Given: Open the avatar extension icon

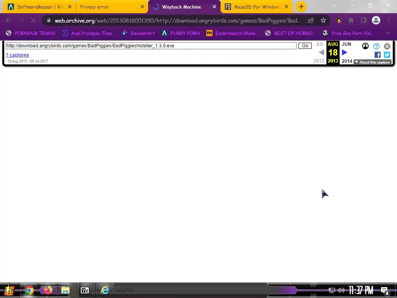Looking at the screenshot, I should [x=339, y=20].
